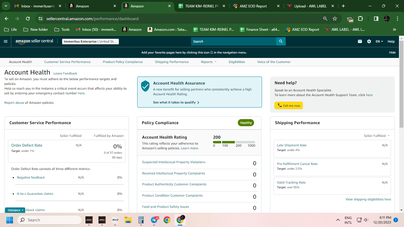Close the Inbox Gmail browser tab

[x=60, y=6]
